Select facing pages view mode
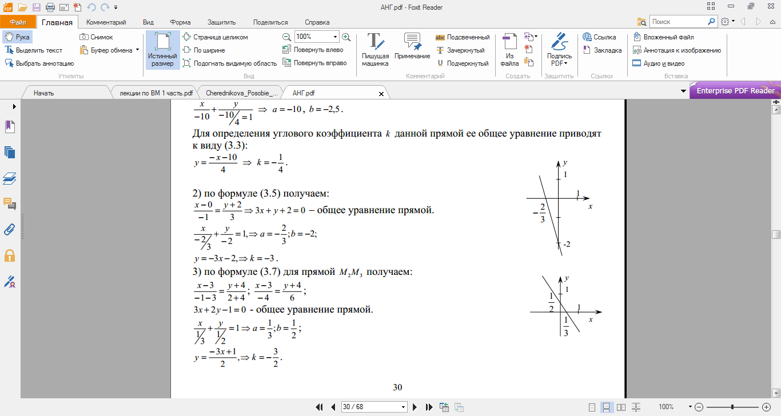Viewport: 781px width, 416px height. click(621, 407)
